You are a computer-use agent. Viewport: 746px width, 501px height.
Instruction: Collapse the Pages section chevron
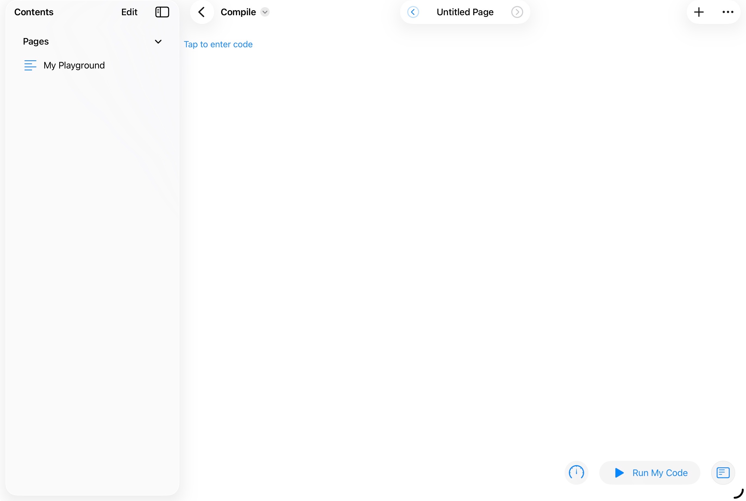(158, 42)
